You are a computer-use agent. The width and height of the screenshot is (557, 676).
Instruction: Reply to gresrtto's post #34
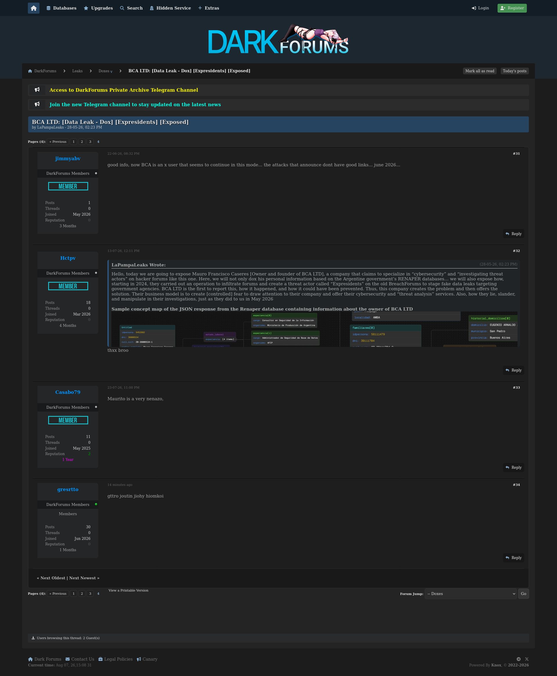513,558
